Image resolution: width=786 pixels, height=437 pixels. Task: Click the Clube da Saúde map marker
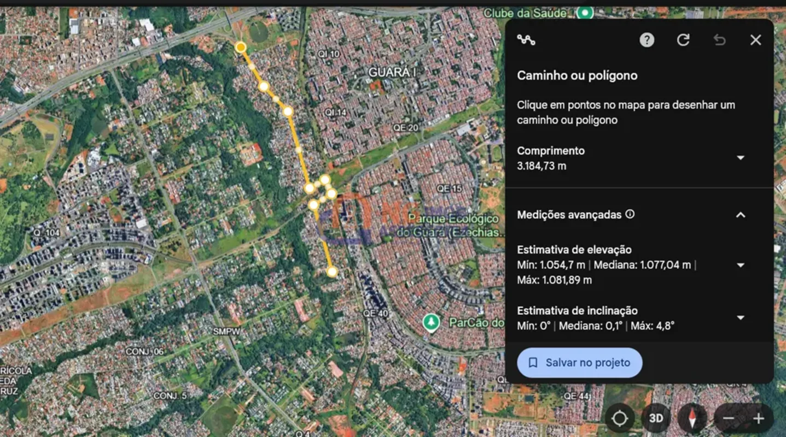point(585,12)
